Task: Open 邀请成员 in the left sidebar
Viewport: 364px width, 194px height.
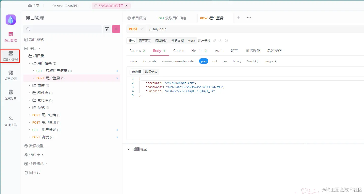Action: (11, 122)
